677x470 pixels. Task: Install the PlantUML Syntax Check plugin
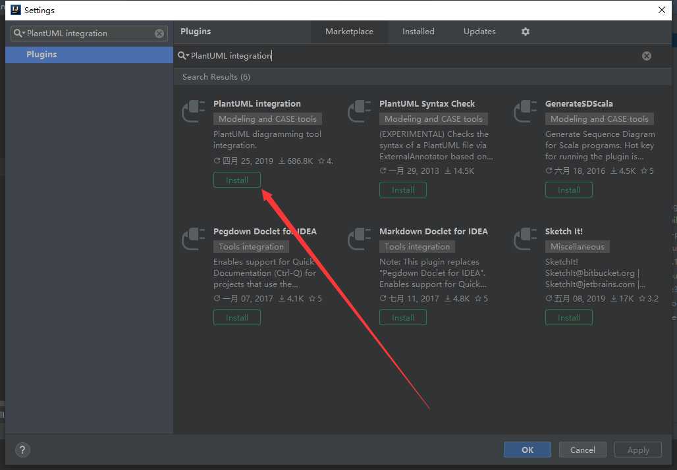(403, 190)
